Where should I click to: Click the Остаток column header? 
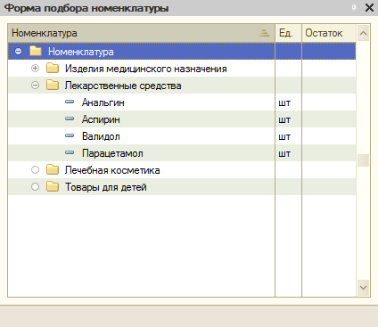[329, 33]
